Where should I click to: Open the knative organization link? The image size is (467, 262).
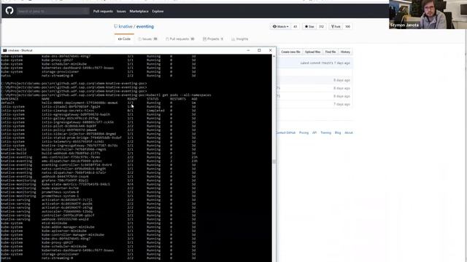click(126, 26)
